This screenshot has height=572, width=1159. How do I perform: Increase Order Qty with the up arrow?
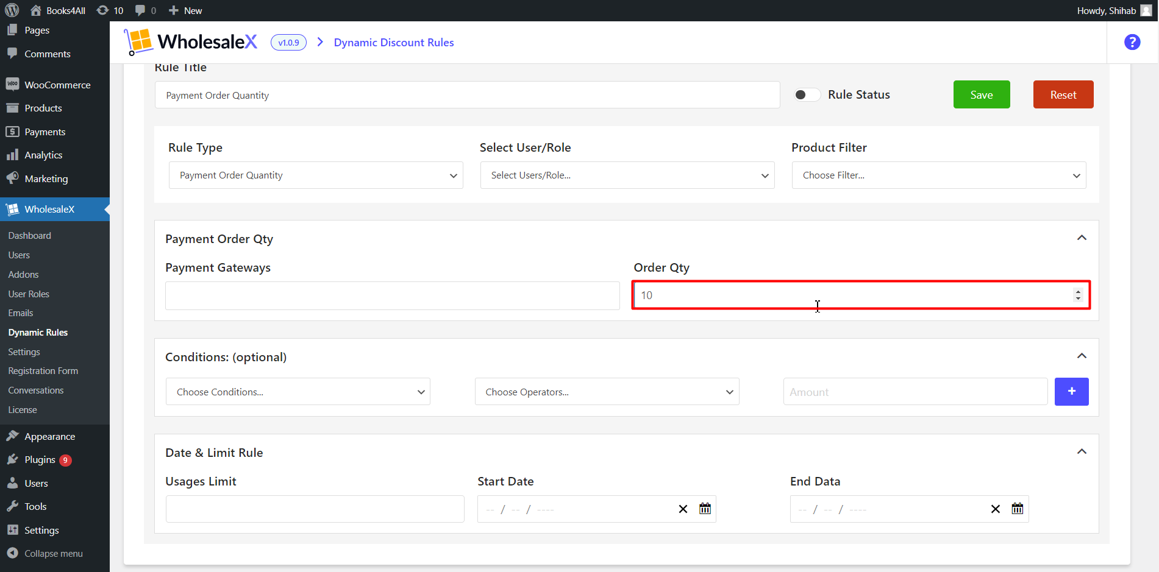click(1078, 292)
